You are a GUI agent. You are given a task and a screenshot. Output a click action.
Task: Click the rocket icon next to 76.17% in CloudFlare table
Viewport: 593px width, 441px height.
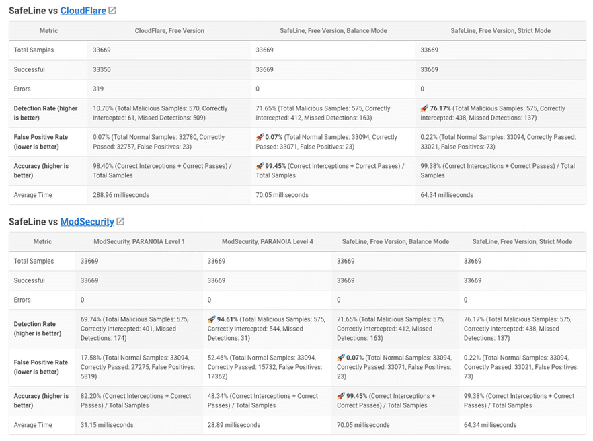(x=424, y=108)
